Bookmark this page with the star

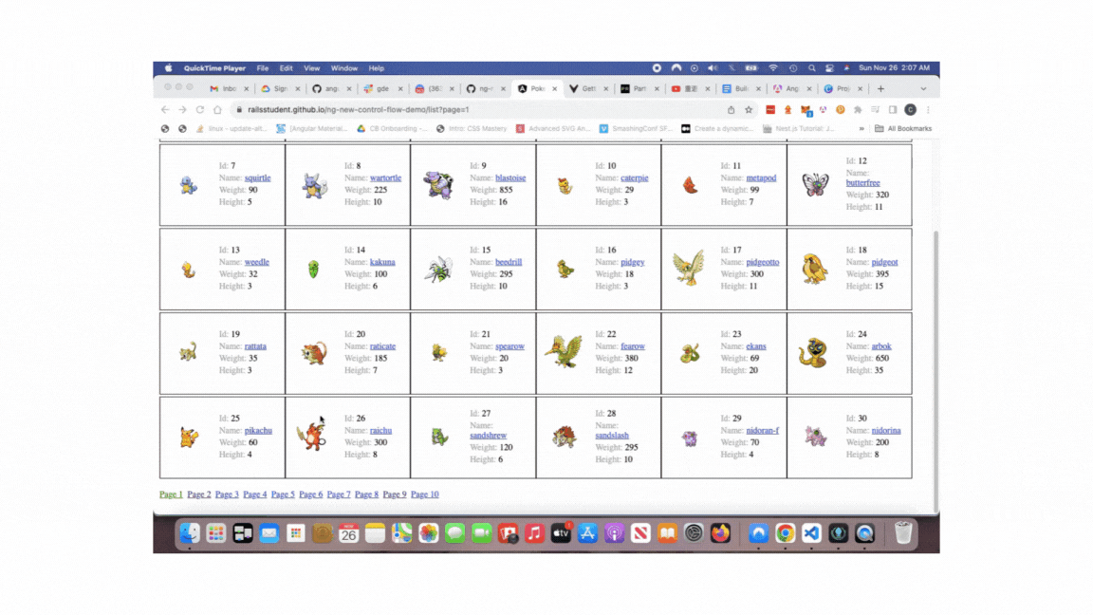(749, 109)
